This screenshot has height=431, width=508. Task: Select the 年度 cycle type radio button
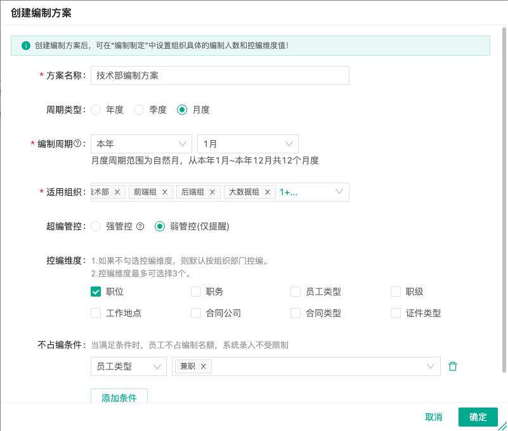[97, 110]
